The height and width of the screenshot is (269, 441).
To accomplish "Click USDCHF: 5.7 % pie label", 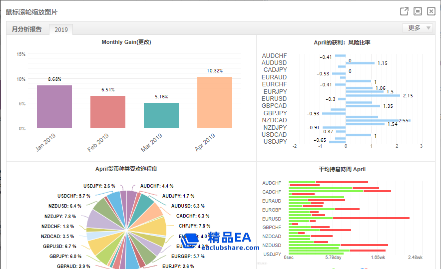I will coord(74,196).
